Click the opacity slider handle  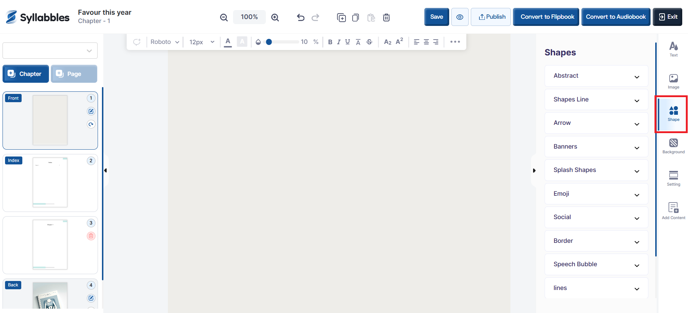tap(269, 42)
